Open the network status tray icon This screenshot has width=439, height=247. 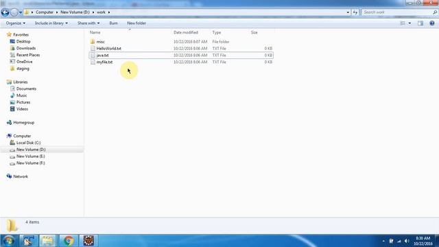click(x=399, y=241)
